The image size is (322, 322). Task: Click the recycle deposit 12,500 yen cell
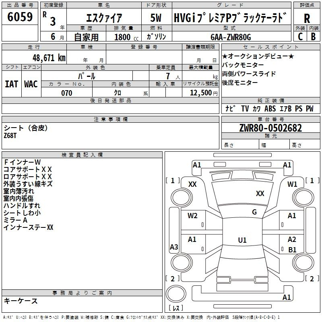[200, 92]
